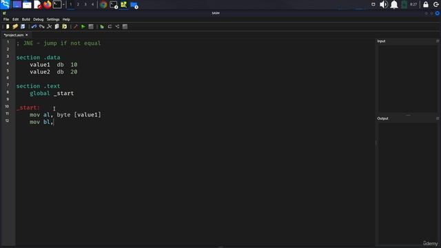Open the Debug menu
Screen dimensions: 441x248
39,19
